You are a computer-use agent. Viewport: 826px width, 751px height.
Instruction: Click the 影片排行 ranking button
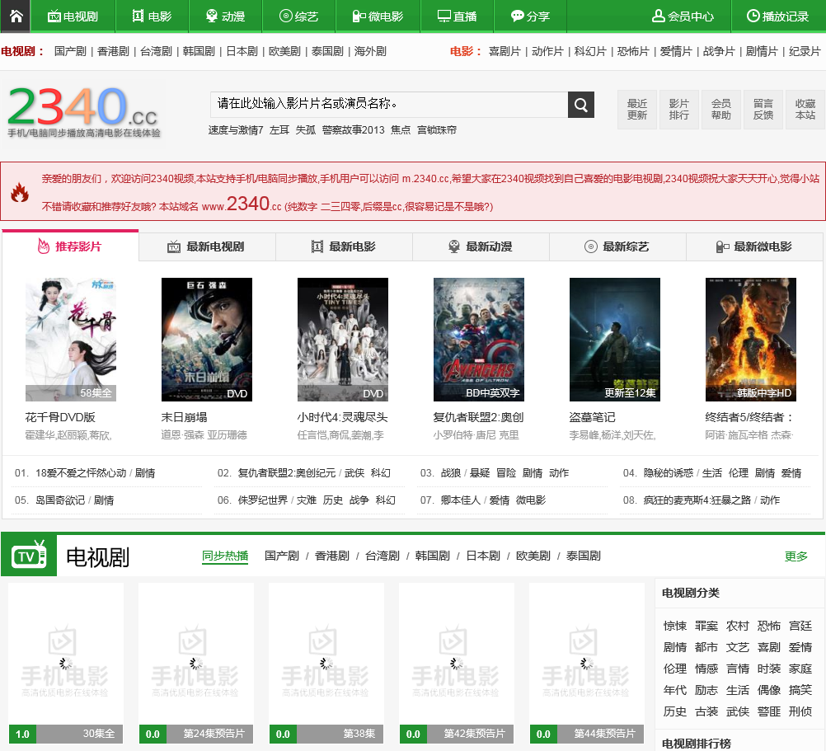pyautogui.click(x=679, y=110)
